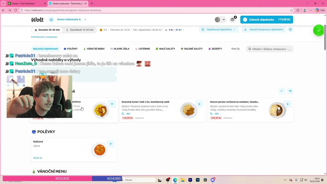
Task: Open the Copilot Chat button
Action: pos(320,10)
